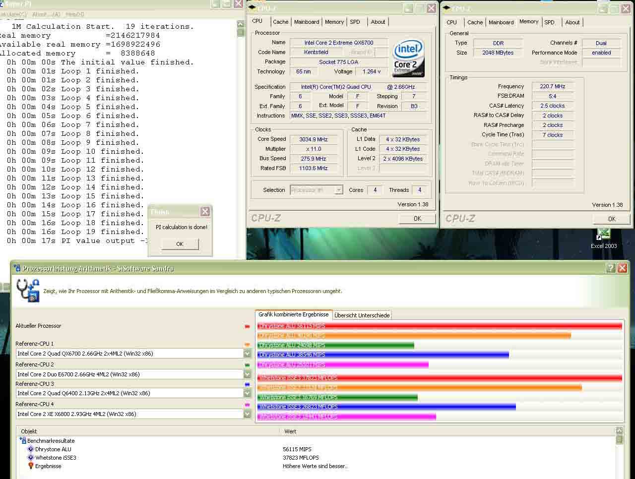Click the FSB:DRAM value 5:4
Screen dimensions: 635x479
[553, 96]
